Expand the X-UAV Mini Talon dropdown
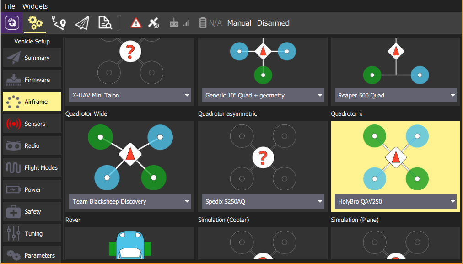463x264 pixels. coord(130,96)
